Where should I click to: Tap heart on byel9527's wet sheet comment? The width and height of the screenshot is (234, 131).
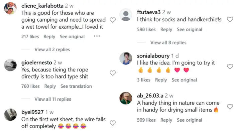113,123
